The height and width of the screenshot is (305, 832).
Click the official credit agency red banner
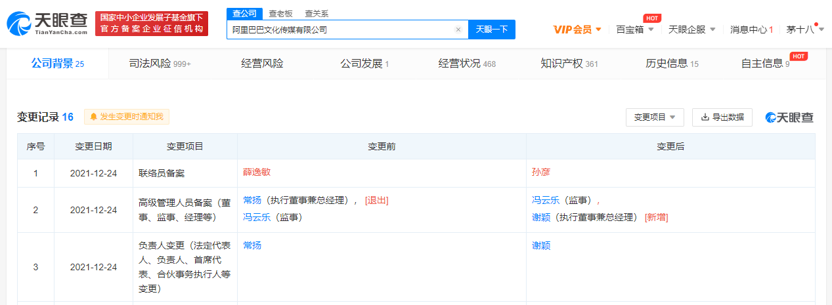coord(152,24)
